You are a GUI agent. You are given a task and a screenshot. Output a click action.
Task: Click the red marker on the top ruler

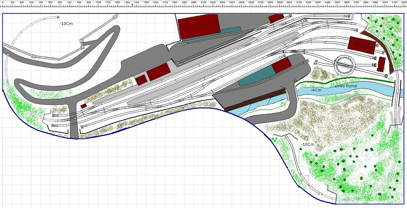pos(132,4)
